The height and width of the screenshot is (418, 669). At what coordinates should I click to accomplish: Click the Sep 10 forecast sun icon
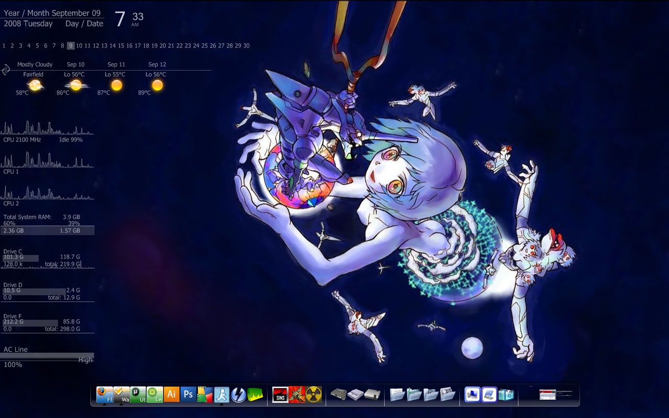click(76, 85)
